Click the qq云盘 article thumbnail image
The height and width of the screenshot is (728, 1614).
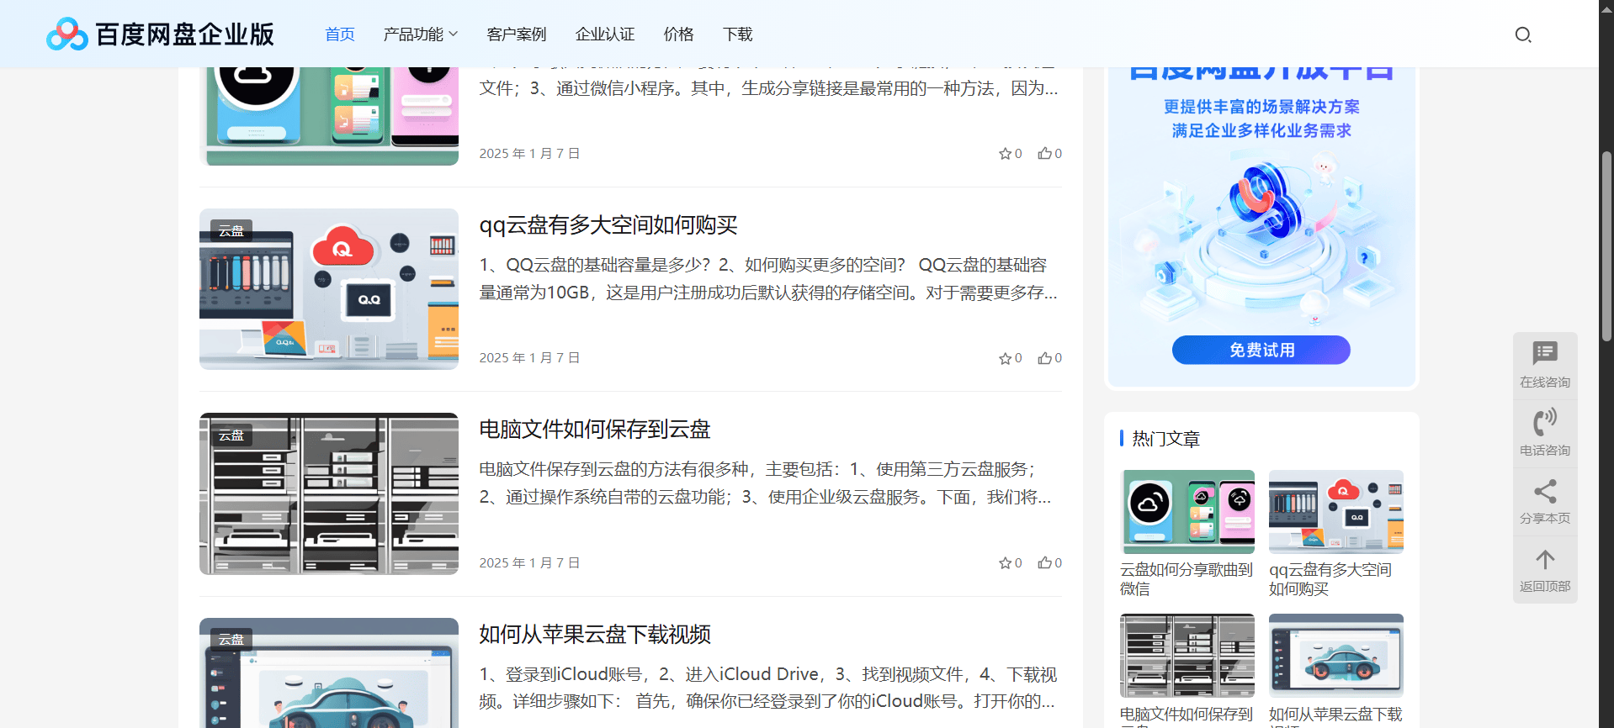coord(329,289)
